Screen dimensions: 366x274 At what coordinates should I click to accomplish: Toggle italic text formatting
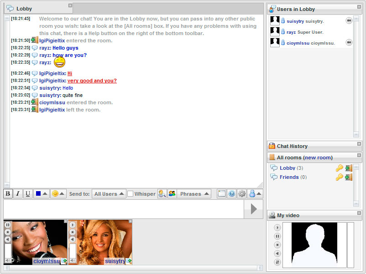[x=18, y=194]
